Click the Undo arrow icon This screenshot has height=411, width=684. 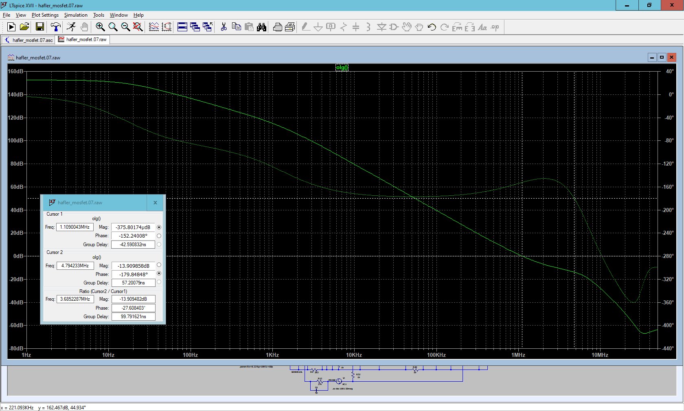(x=432, y=27)
